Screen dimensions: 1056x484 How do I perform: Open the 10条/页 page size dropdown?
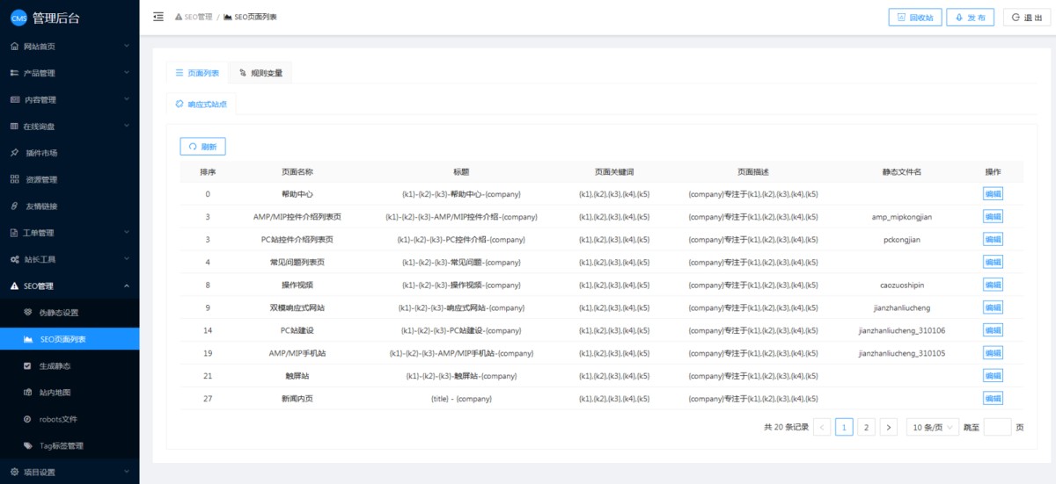(x=932, y=427)
